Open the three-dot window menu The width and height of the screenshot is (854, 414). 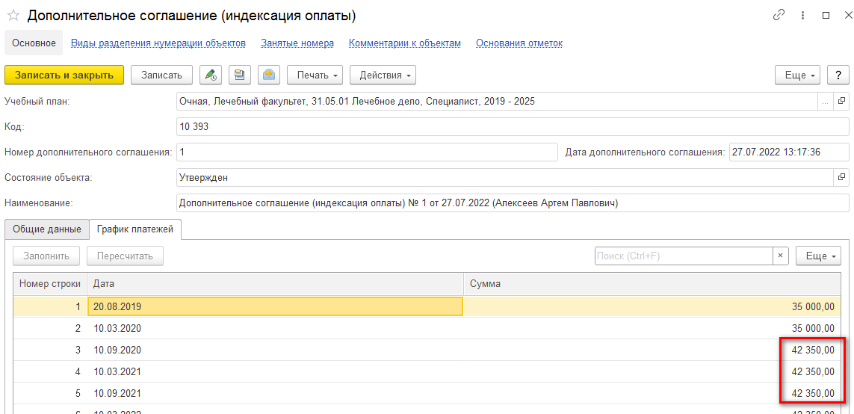tap(802, 15)
